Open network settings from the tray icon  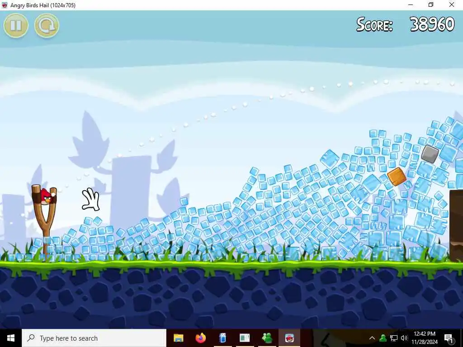click(x=394, y=338)
